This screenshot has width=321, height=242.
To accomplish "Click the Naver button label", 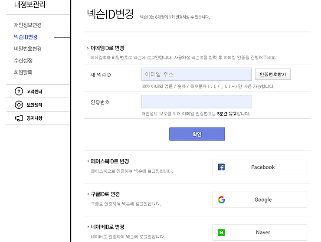I will 263,232.
